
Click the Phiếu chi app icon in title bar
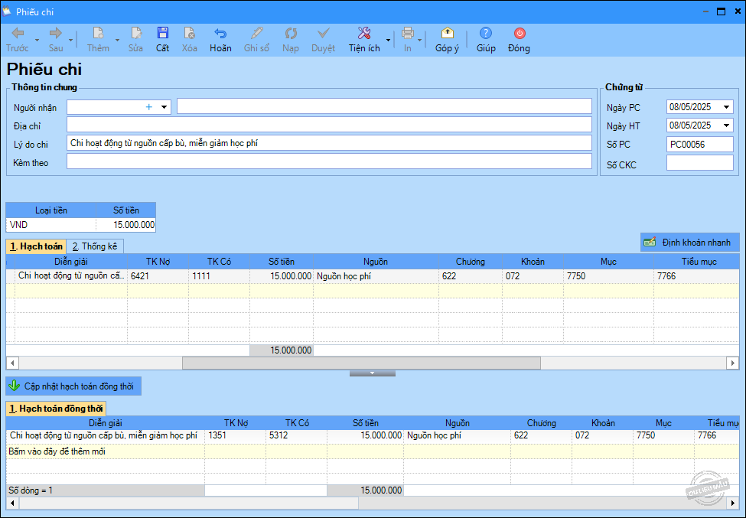[x=7, y=11]
